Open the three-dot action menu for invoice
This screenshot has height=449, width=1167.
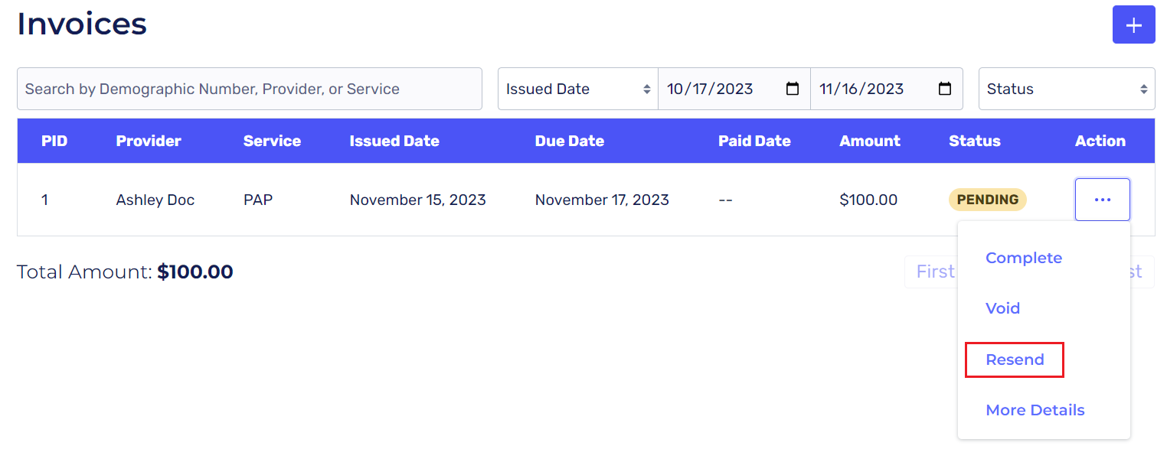pos(1102,200)
